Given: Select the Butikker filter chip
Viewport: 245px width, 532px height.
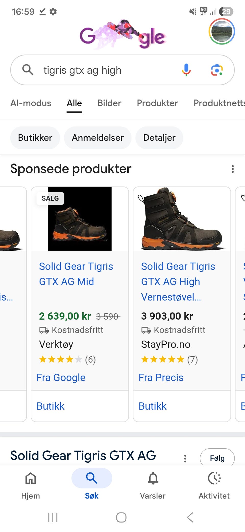Looking at the screenshot, I should pyautogui.click(x=35, y=138).
